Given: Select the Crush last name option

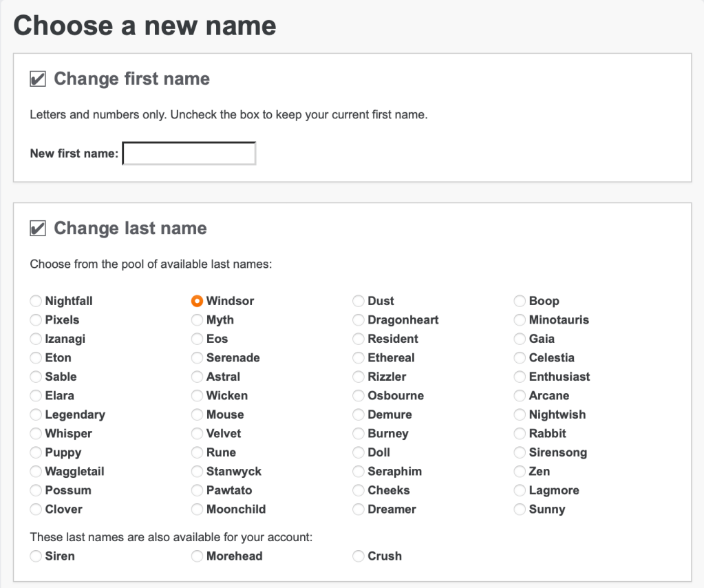Looking at the screenshot, I should pos(359,556).
